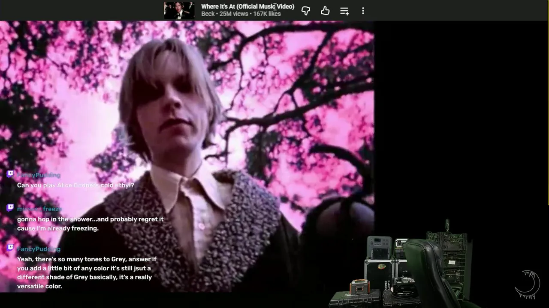Open the save to playlist icon
This screenshot has height=308, width=549.
(344, 11)
